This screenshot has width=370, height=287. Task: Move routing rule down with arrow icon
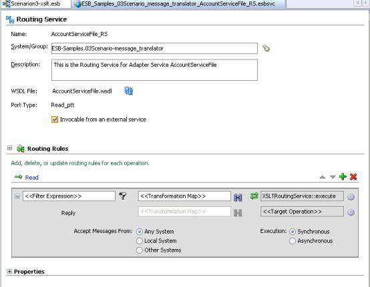333,177
